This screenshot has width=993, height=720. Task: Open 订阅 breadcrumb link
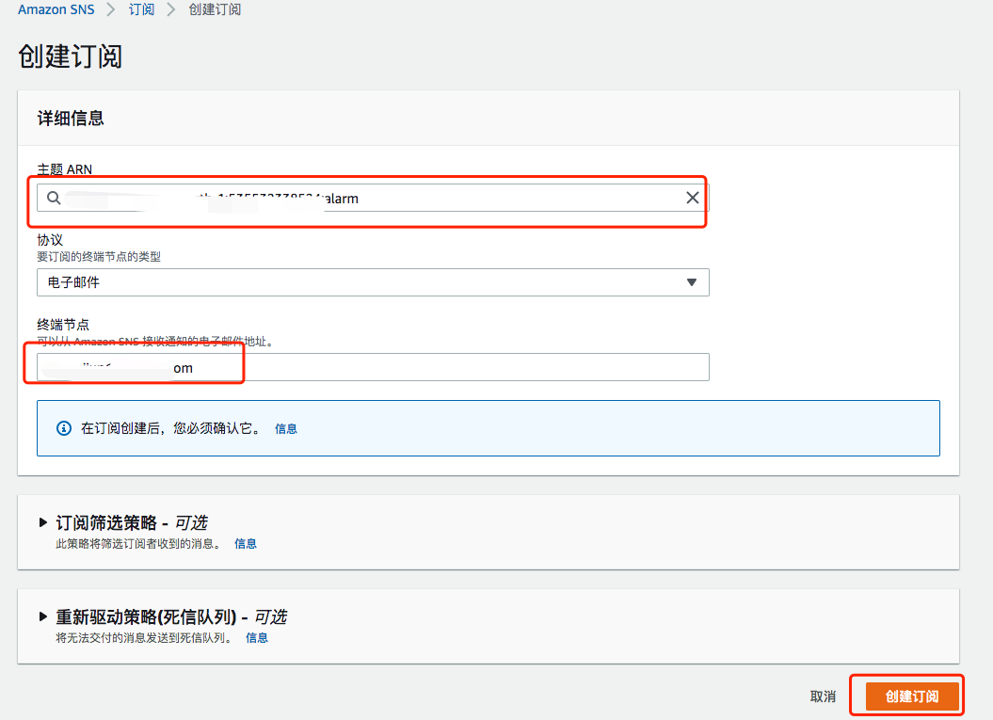tap(141, 9)
